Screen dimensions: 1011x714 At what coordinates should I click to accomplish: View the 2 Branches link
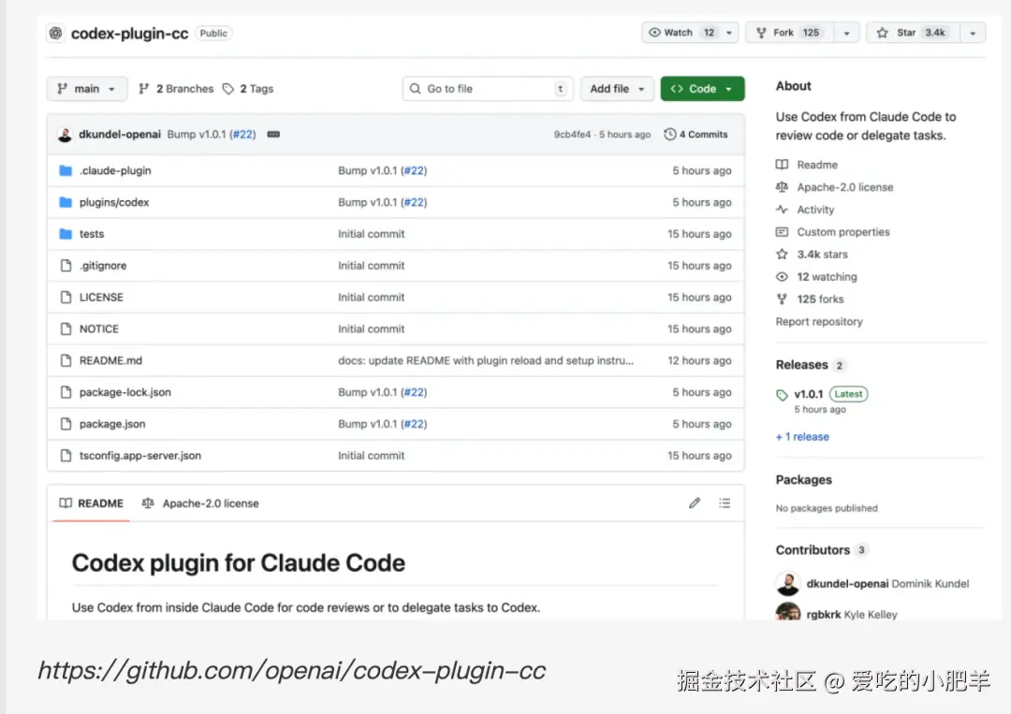(x=176, y=88)
